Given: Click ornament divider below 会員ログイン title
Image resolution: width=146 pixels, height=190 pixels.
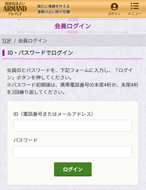Looking at the screenshot, I should 73,32.
